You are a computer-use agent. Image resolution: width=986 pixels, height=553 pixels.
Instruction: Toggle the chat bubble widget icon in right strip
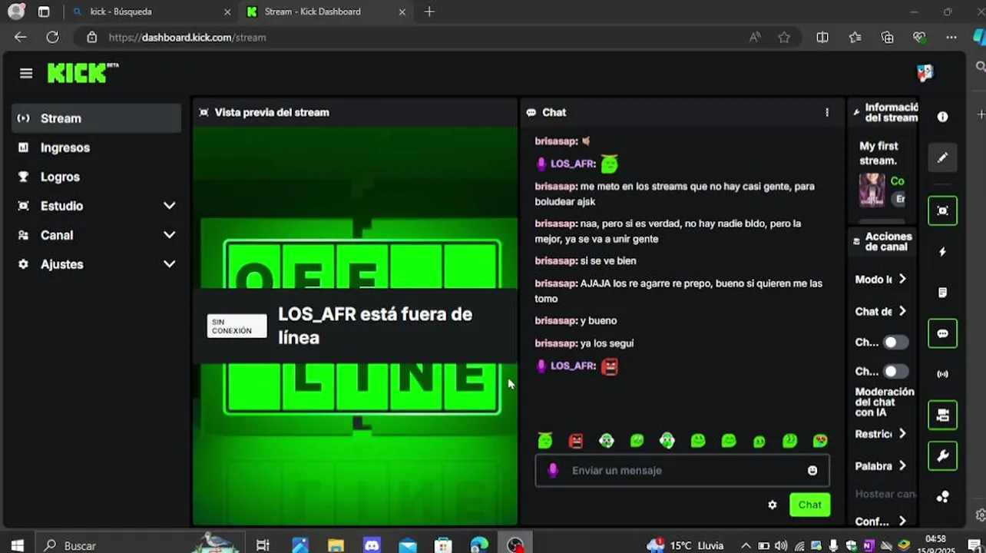click(942, 333)
